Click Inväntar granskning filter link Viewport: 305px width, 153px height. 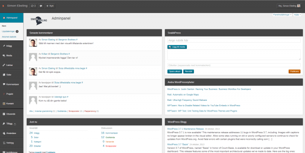point(43,111)
